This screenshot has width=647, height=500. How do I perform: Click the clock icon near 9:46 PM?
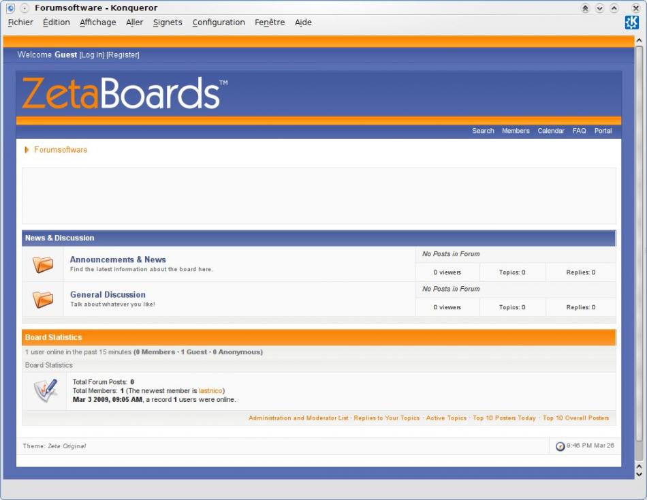[560, 446]
